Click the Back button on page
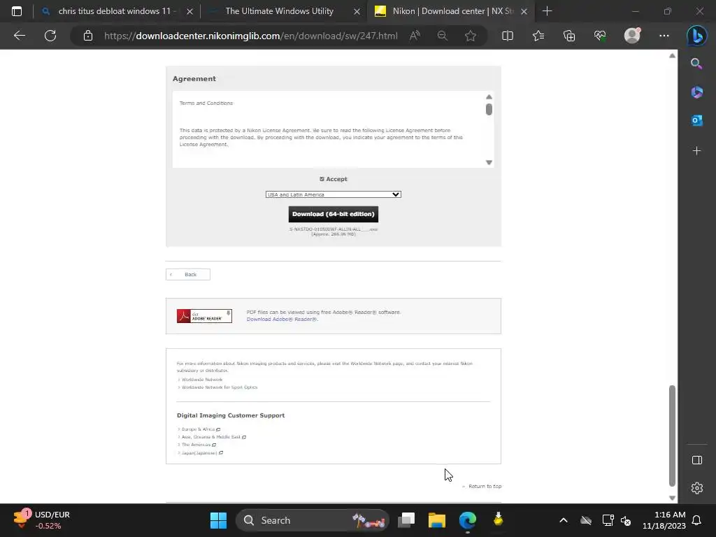The width and height of the screenshot is (716, 537). [x=187, y=274]
